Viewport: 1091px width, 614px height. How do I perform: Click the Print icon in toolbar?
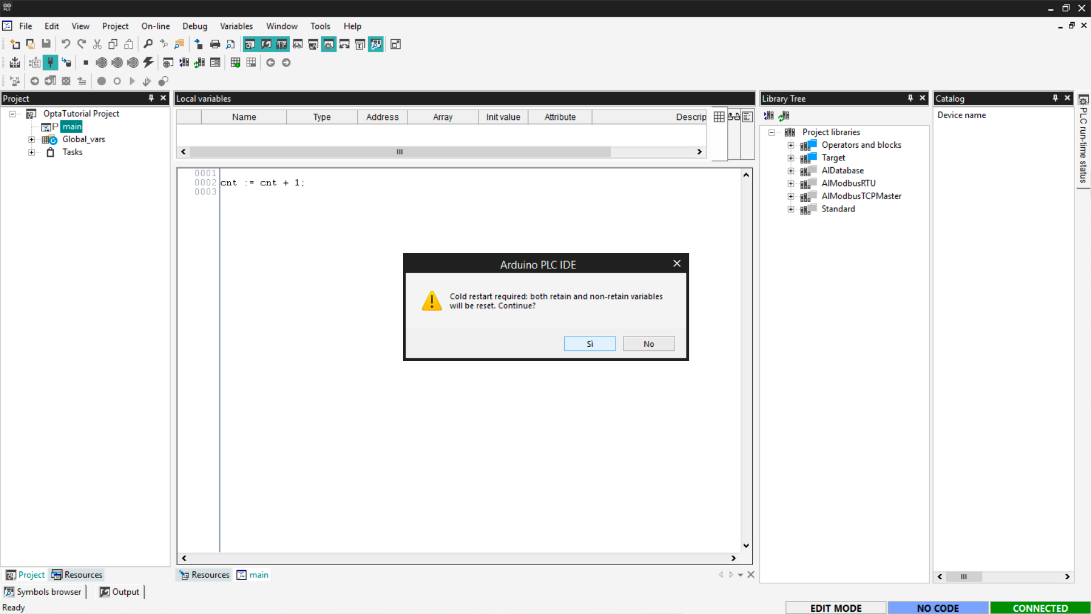[215, 44]
